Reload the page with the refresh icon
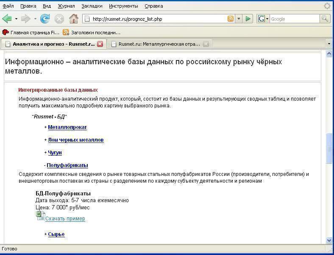The image size is (334, 255). (45, 19)
